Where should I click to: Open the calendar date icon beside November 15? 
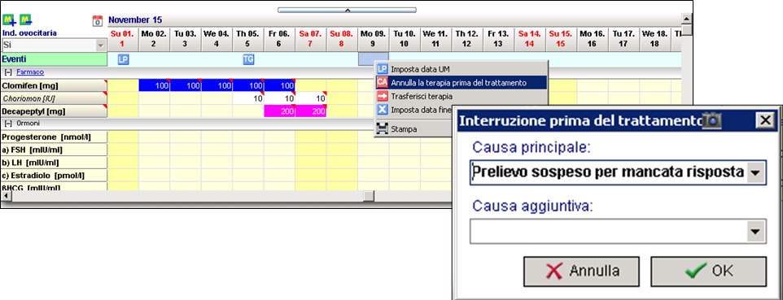(98, 20)
